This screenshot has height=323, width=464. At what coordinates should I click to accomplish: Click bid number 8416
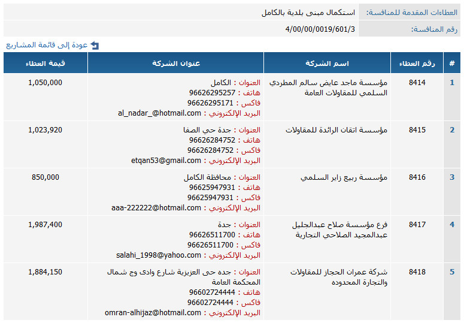pyautogui.click(x=417, y=177)
